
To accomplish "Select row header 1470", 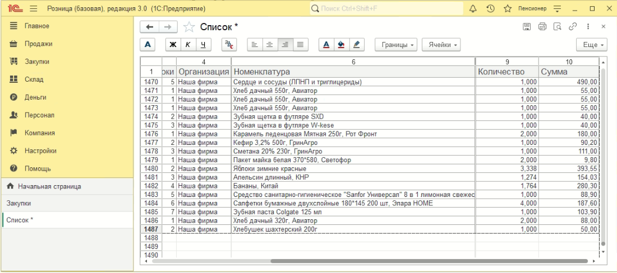I will tap(151, 82).
